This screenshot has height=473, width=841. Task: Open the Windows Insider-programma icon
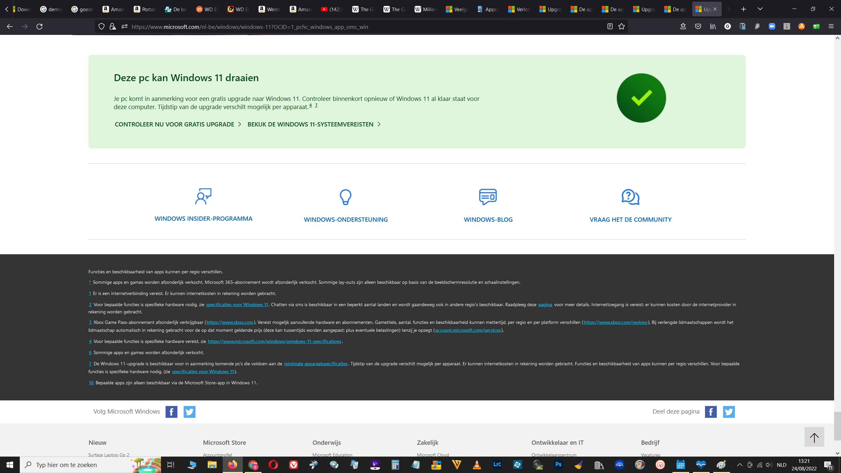pos(203,196)
